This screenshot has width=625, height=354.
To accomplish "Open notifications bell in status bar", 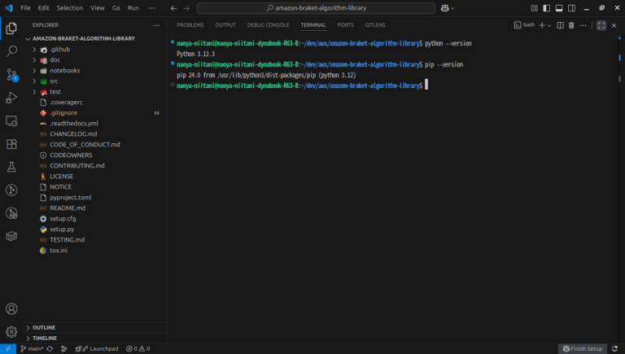I will pyautogui.click(x=614, y=349).
